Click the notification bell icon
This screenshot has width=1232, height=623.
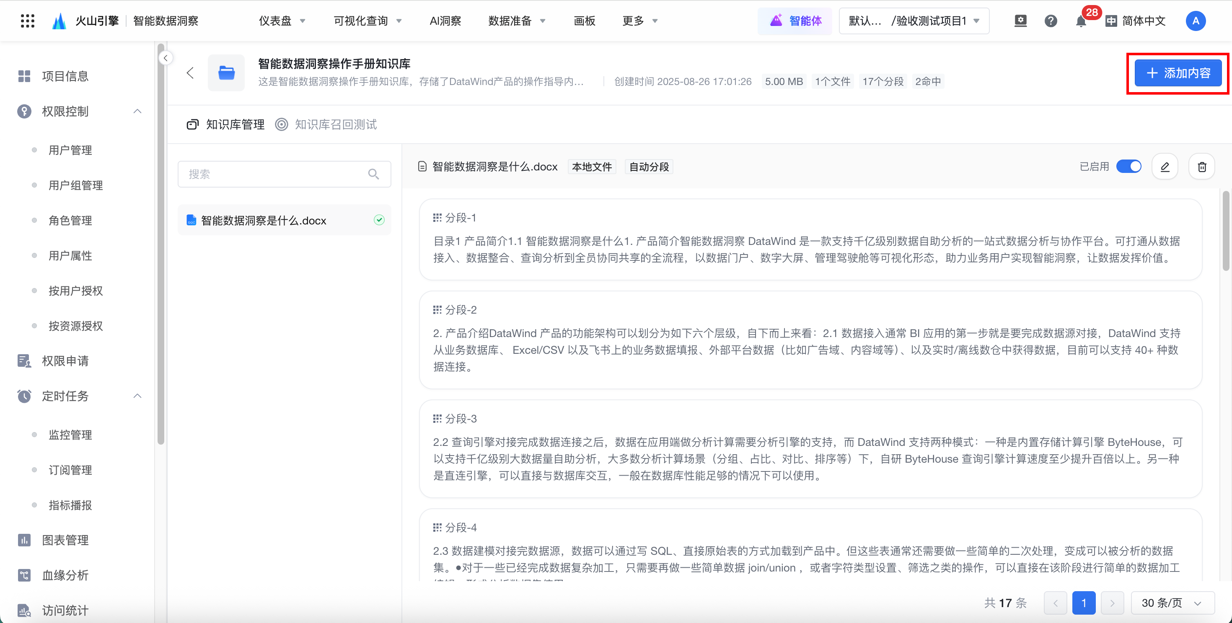tap(1080, 21)
